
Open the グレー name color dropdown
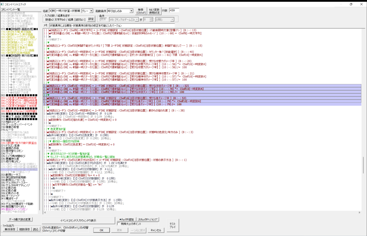click(87, 11)
